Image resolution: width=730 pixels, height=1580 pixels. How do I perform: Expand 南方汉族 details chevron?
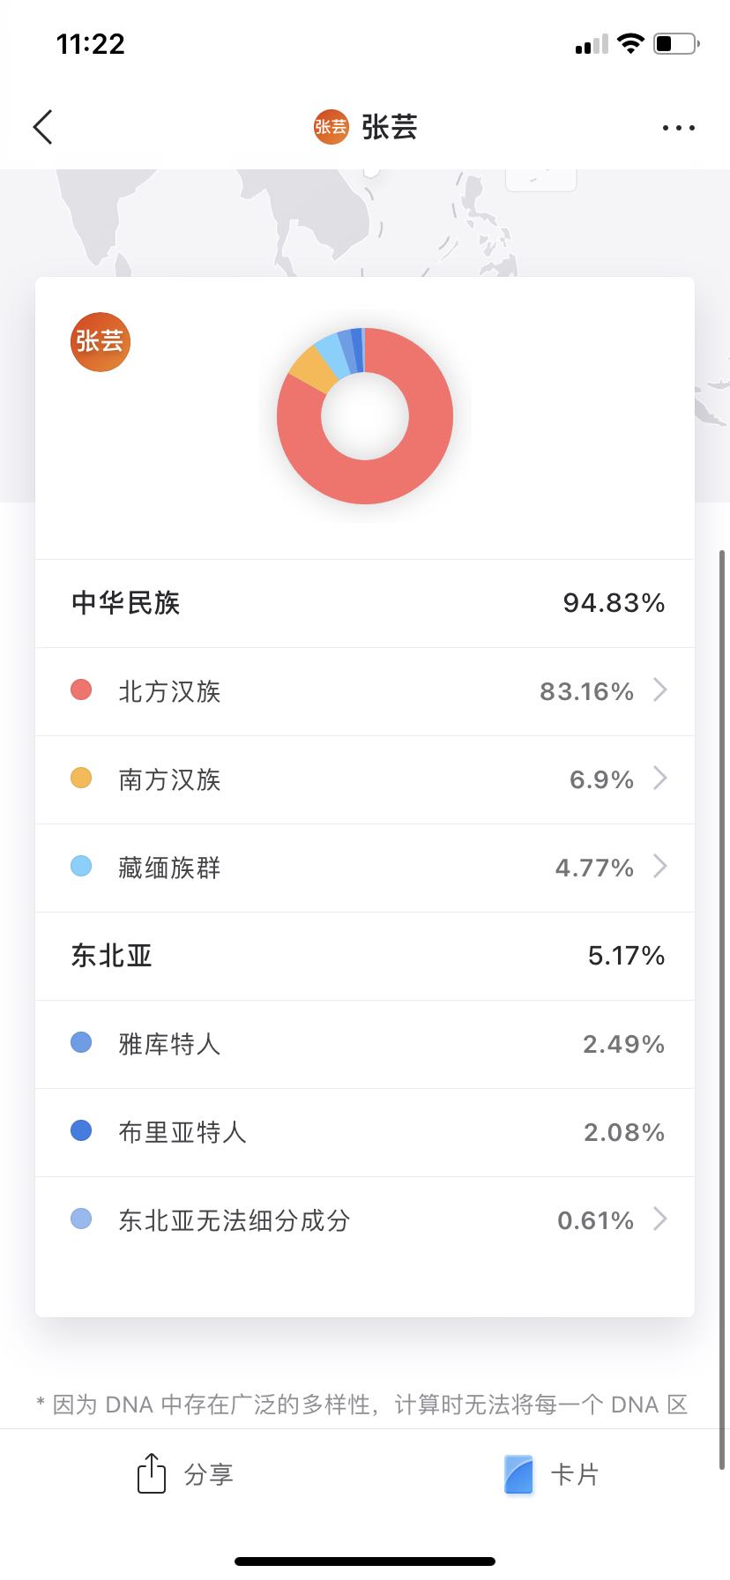pos(659,779)
